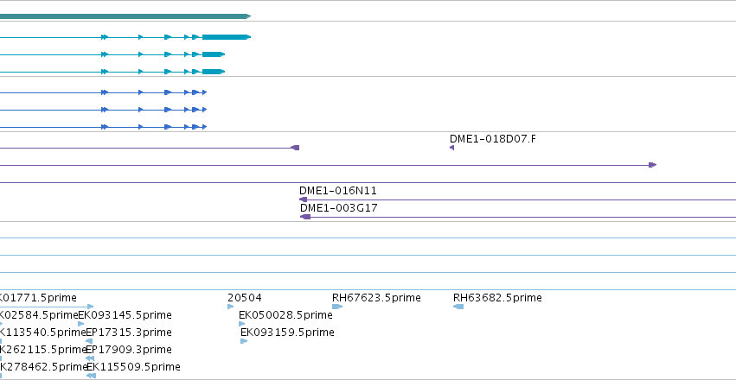Click the longest cyan transcript's thick end block

point(226,37)
